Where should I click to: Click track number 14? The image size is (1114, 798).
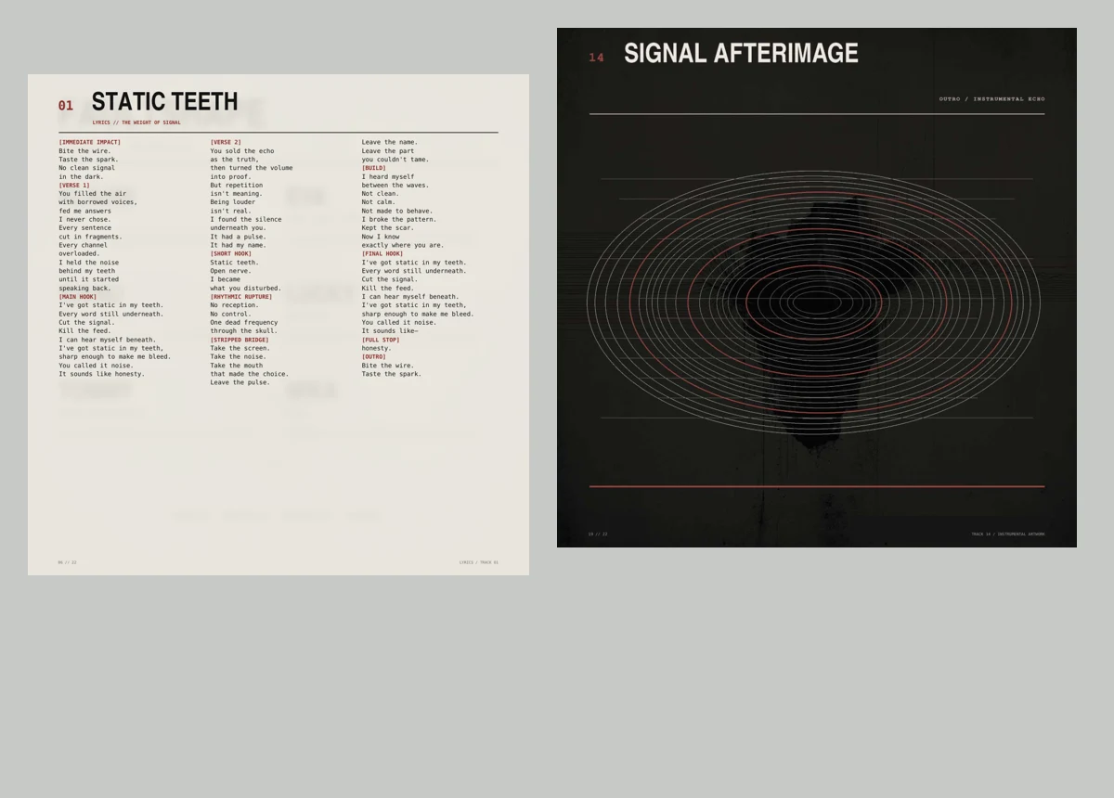tap(596, 58)
